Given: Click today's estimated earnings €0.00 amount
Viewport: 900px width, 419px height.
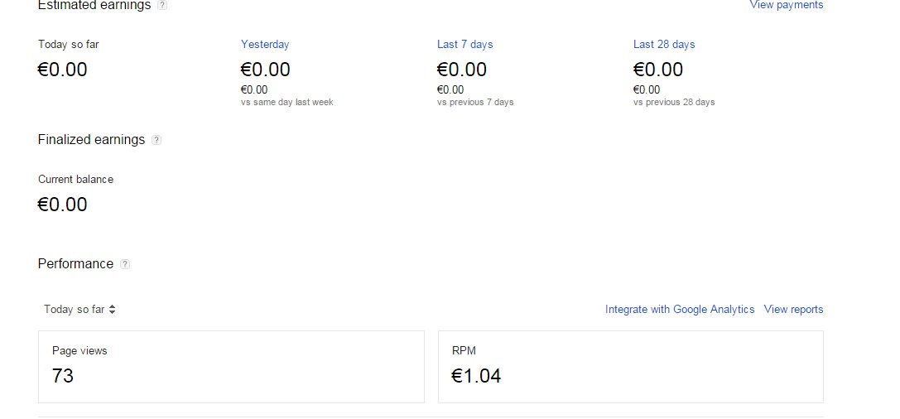Looking at the screenshot, I should coord(63,70).
